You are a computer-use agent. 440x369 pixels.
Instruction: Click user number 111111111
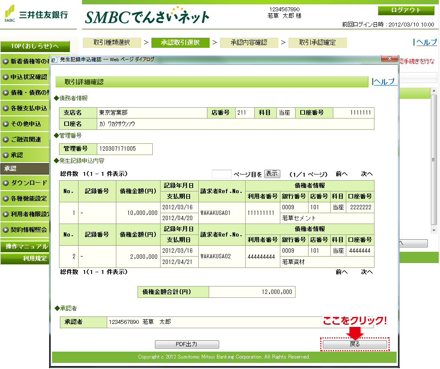click(x=261, y=213)
